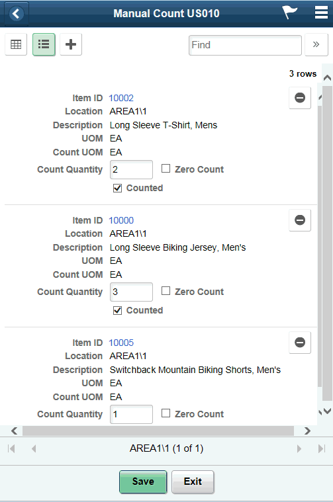Viewport: 333px width, 502px height.
Task: Add a new count row
Action: [71, 44]
